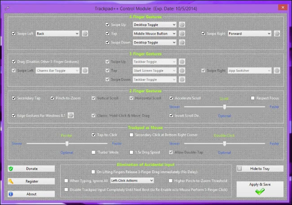The image size is (292, 205).
Task: Click 'Optimal' label under Pointer slider
Action: pos(66,153)
